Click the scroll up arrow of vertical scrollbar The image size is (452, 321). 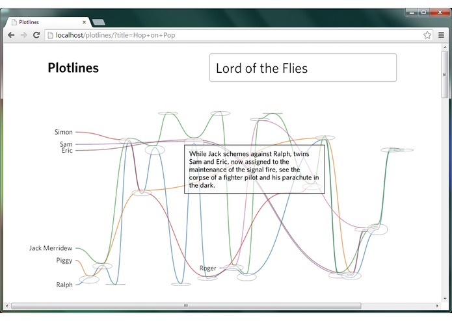[445, 47]
